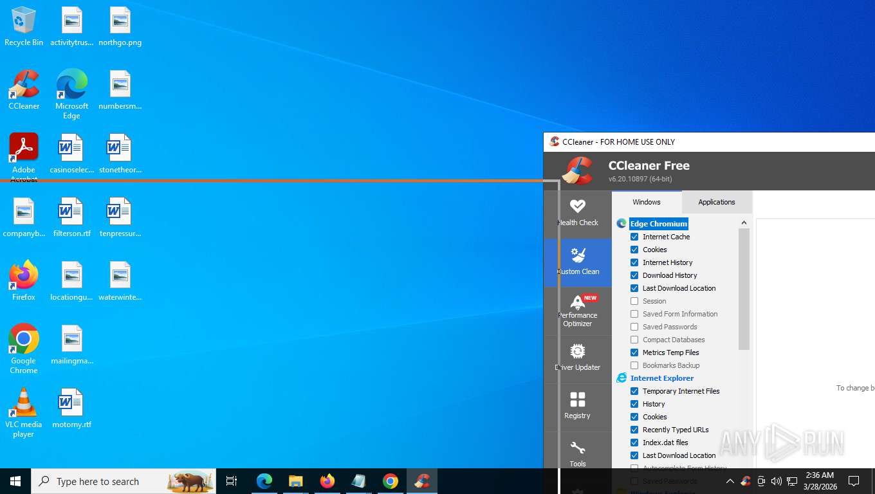
Task: Select Google Chrome desktop shortcut
Action: (24, 349)
